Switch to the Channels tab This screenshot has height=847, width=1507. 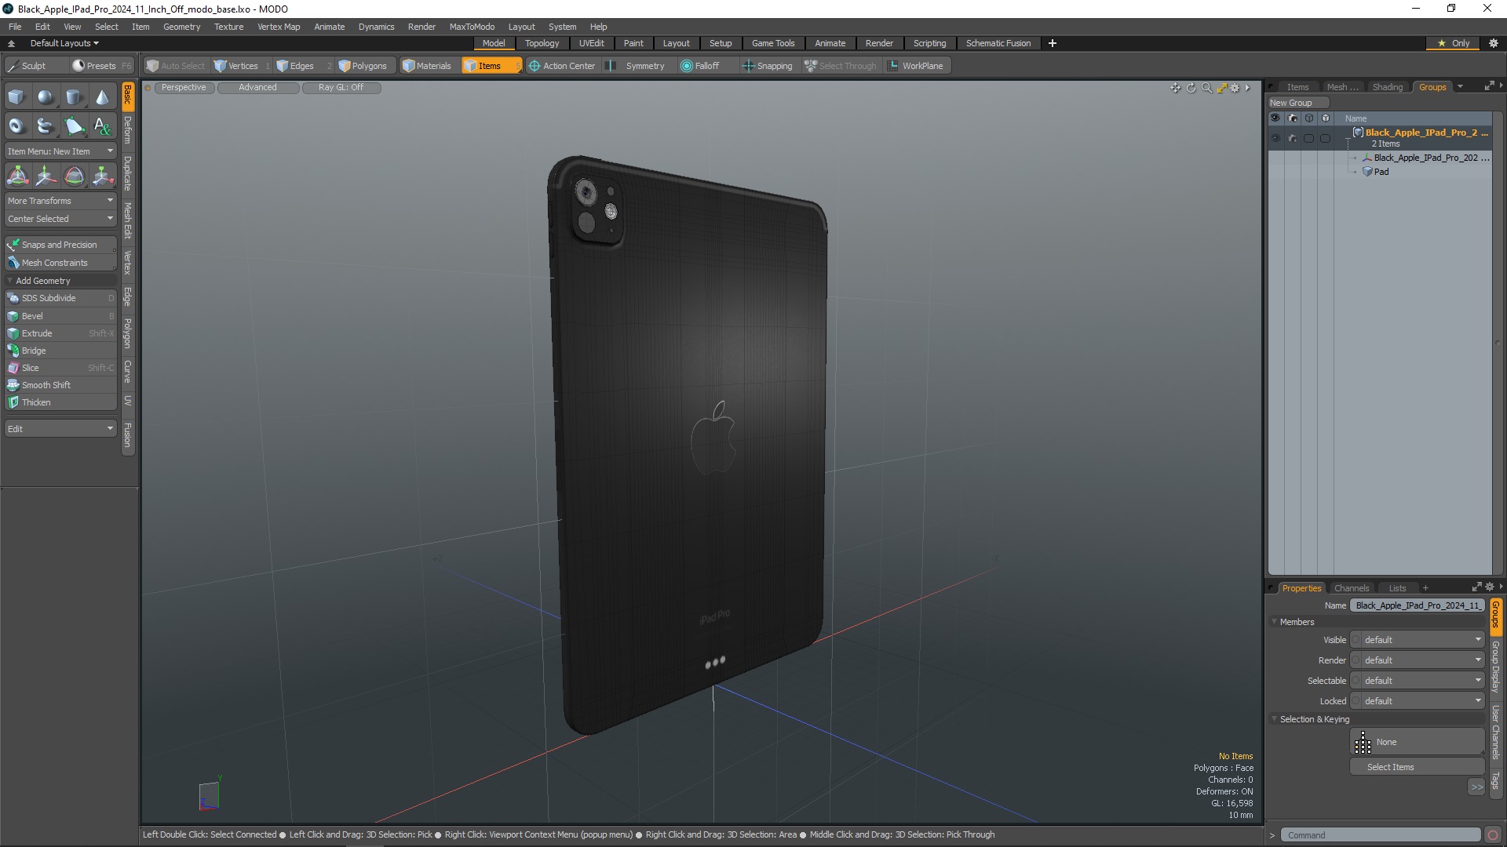click(1351, 588)
